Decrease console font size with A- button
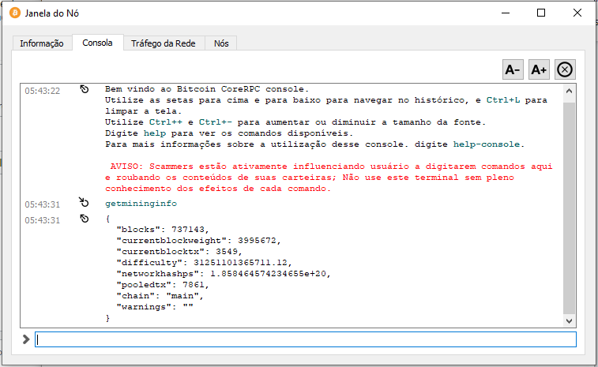598x367 pixels. [513, 69]
